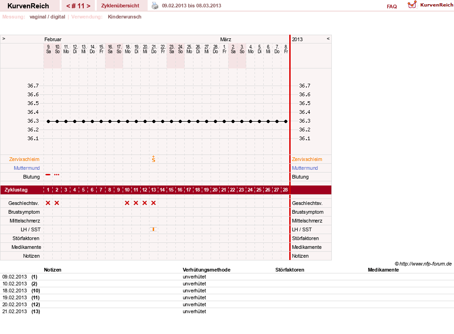Expand the chart using the top-left > arrow
The image size is (454, 334).
4,38
